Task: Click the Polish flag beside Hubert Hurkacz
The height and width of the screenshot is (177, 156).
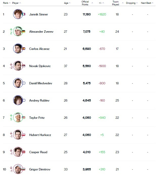Action: [24, 135]
